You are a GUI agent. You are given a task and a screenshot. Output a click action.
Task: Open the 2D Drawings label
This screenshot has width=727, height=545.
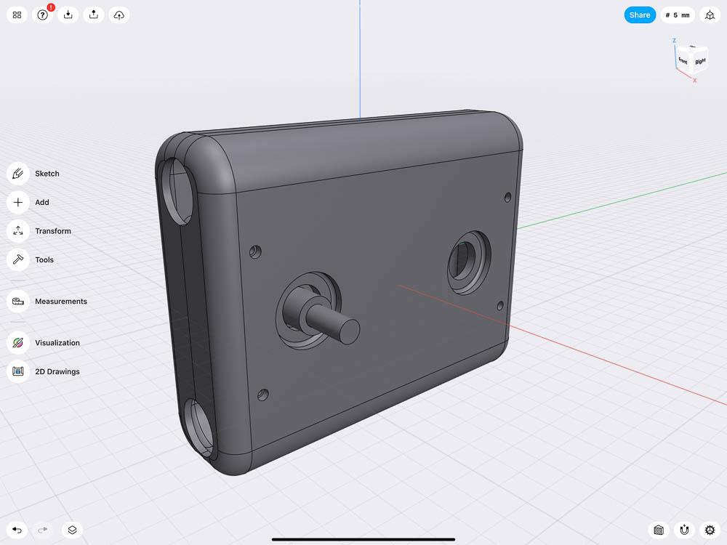click(57, 371)
